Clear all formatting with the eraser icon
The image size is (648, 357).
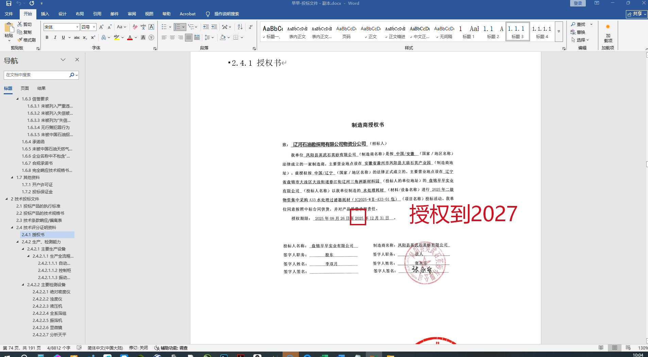[x=135, y=27]
